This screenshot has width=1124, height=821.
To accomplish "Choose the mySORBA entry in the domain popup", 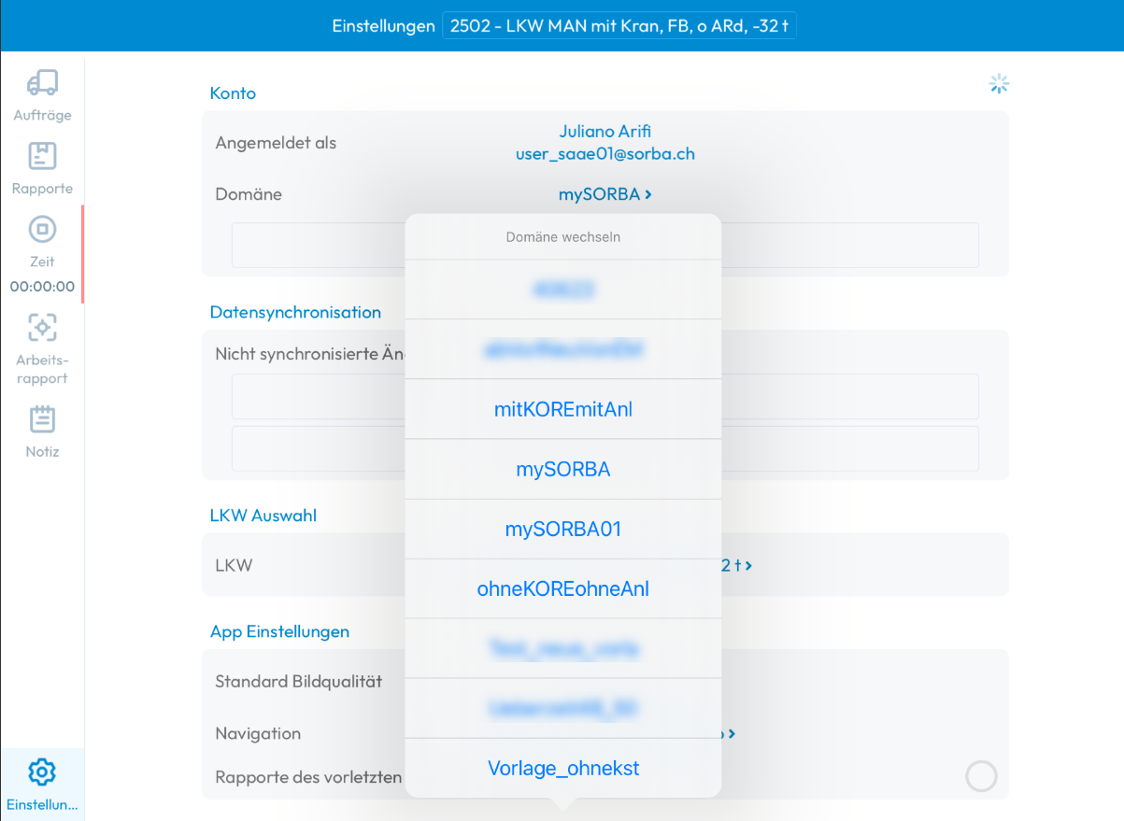I will [x=563, y=469].
